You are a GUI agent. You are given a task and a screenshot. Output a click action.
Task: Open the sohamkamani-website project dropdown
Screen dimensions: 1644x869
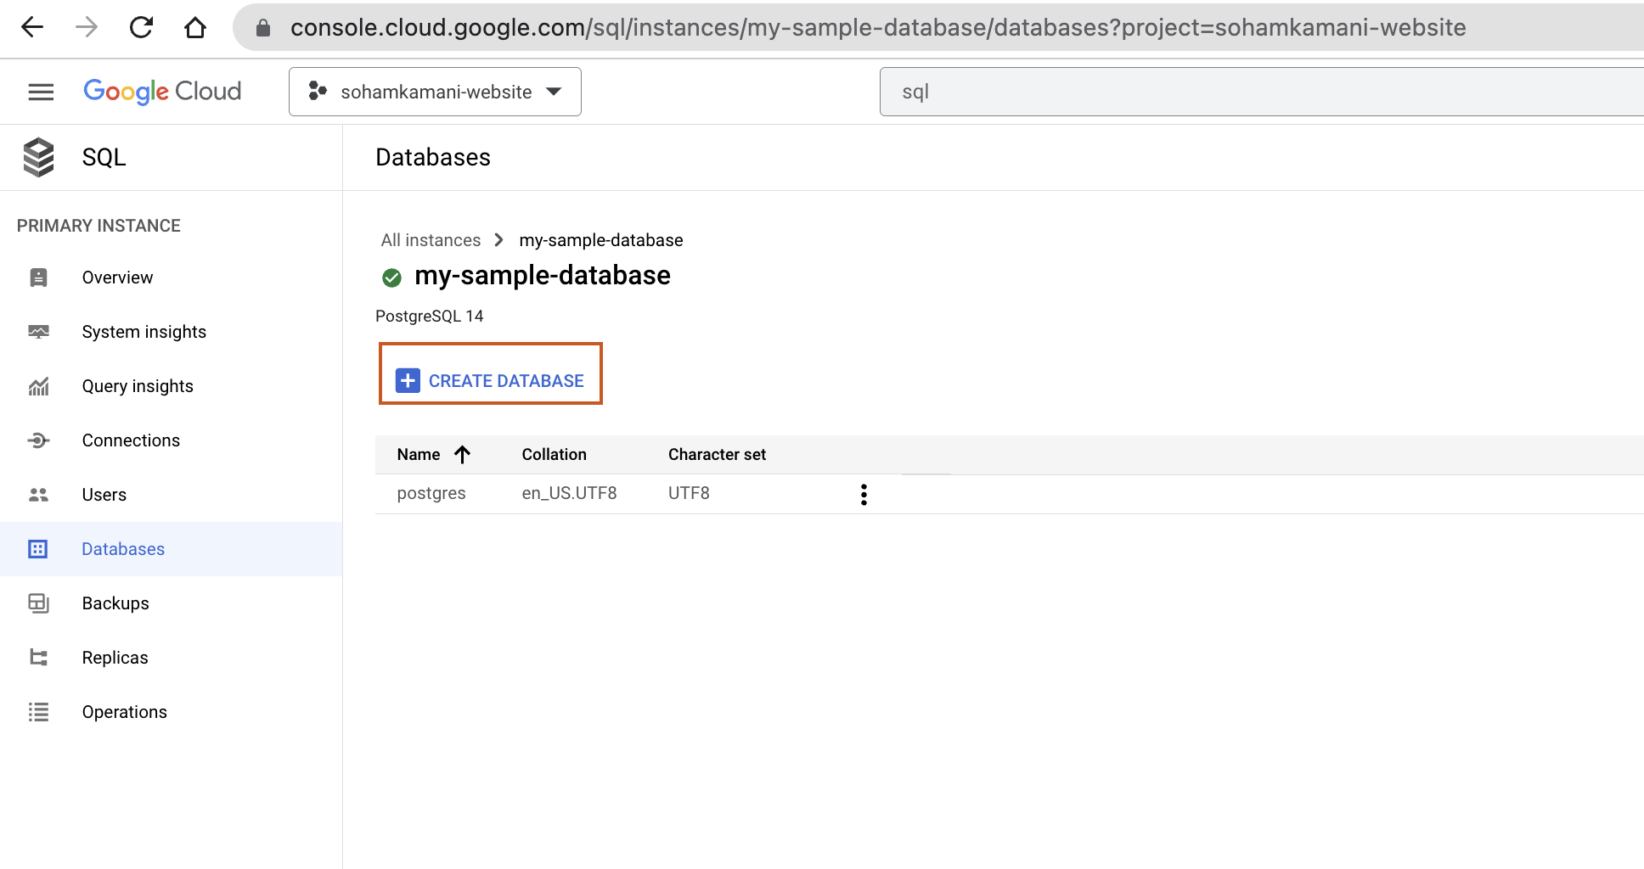click(x=435, y=92)
